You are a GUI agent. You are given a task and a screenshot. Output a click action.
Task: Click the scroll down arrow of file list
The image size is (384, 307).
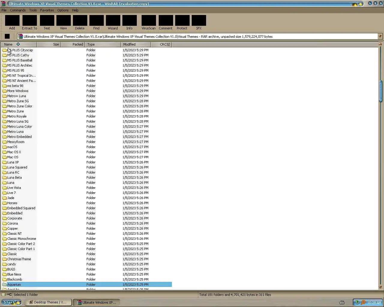click(380, 287)
